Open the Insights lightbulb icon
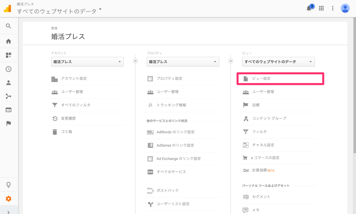This screenshot has width=356, height=214. click(8, 184)
